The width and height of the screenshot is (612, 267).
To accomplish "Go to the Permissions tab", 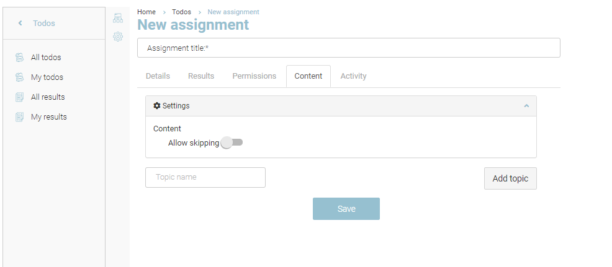I will [x=254, y=76].
